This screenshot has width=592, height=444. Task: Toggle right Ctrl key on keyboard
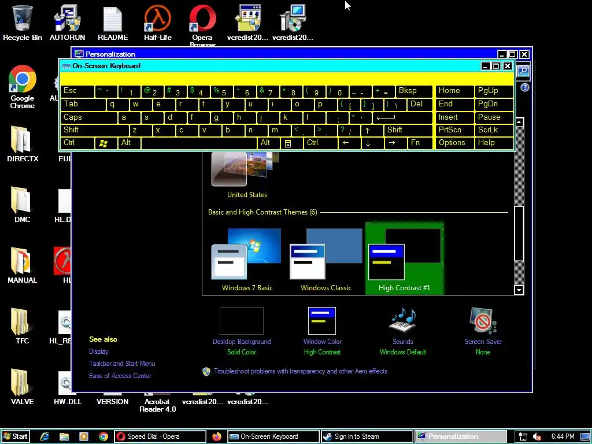320,143
